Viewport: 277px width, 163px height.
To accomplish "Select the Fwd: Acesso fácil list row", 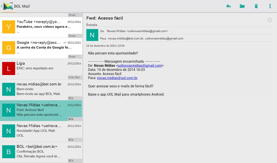I will [x=41, y=111].
